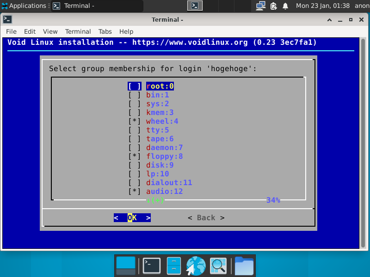
Task: Open the Applications menu icon
Action: point(5,6)
